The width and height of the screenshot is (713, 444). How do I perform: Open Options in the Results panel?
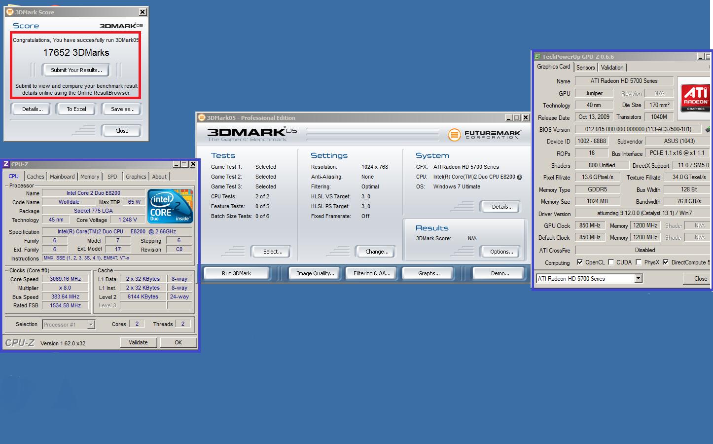(501, 252)
